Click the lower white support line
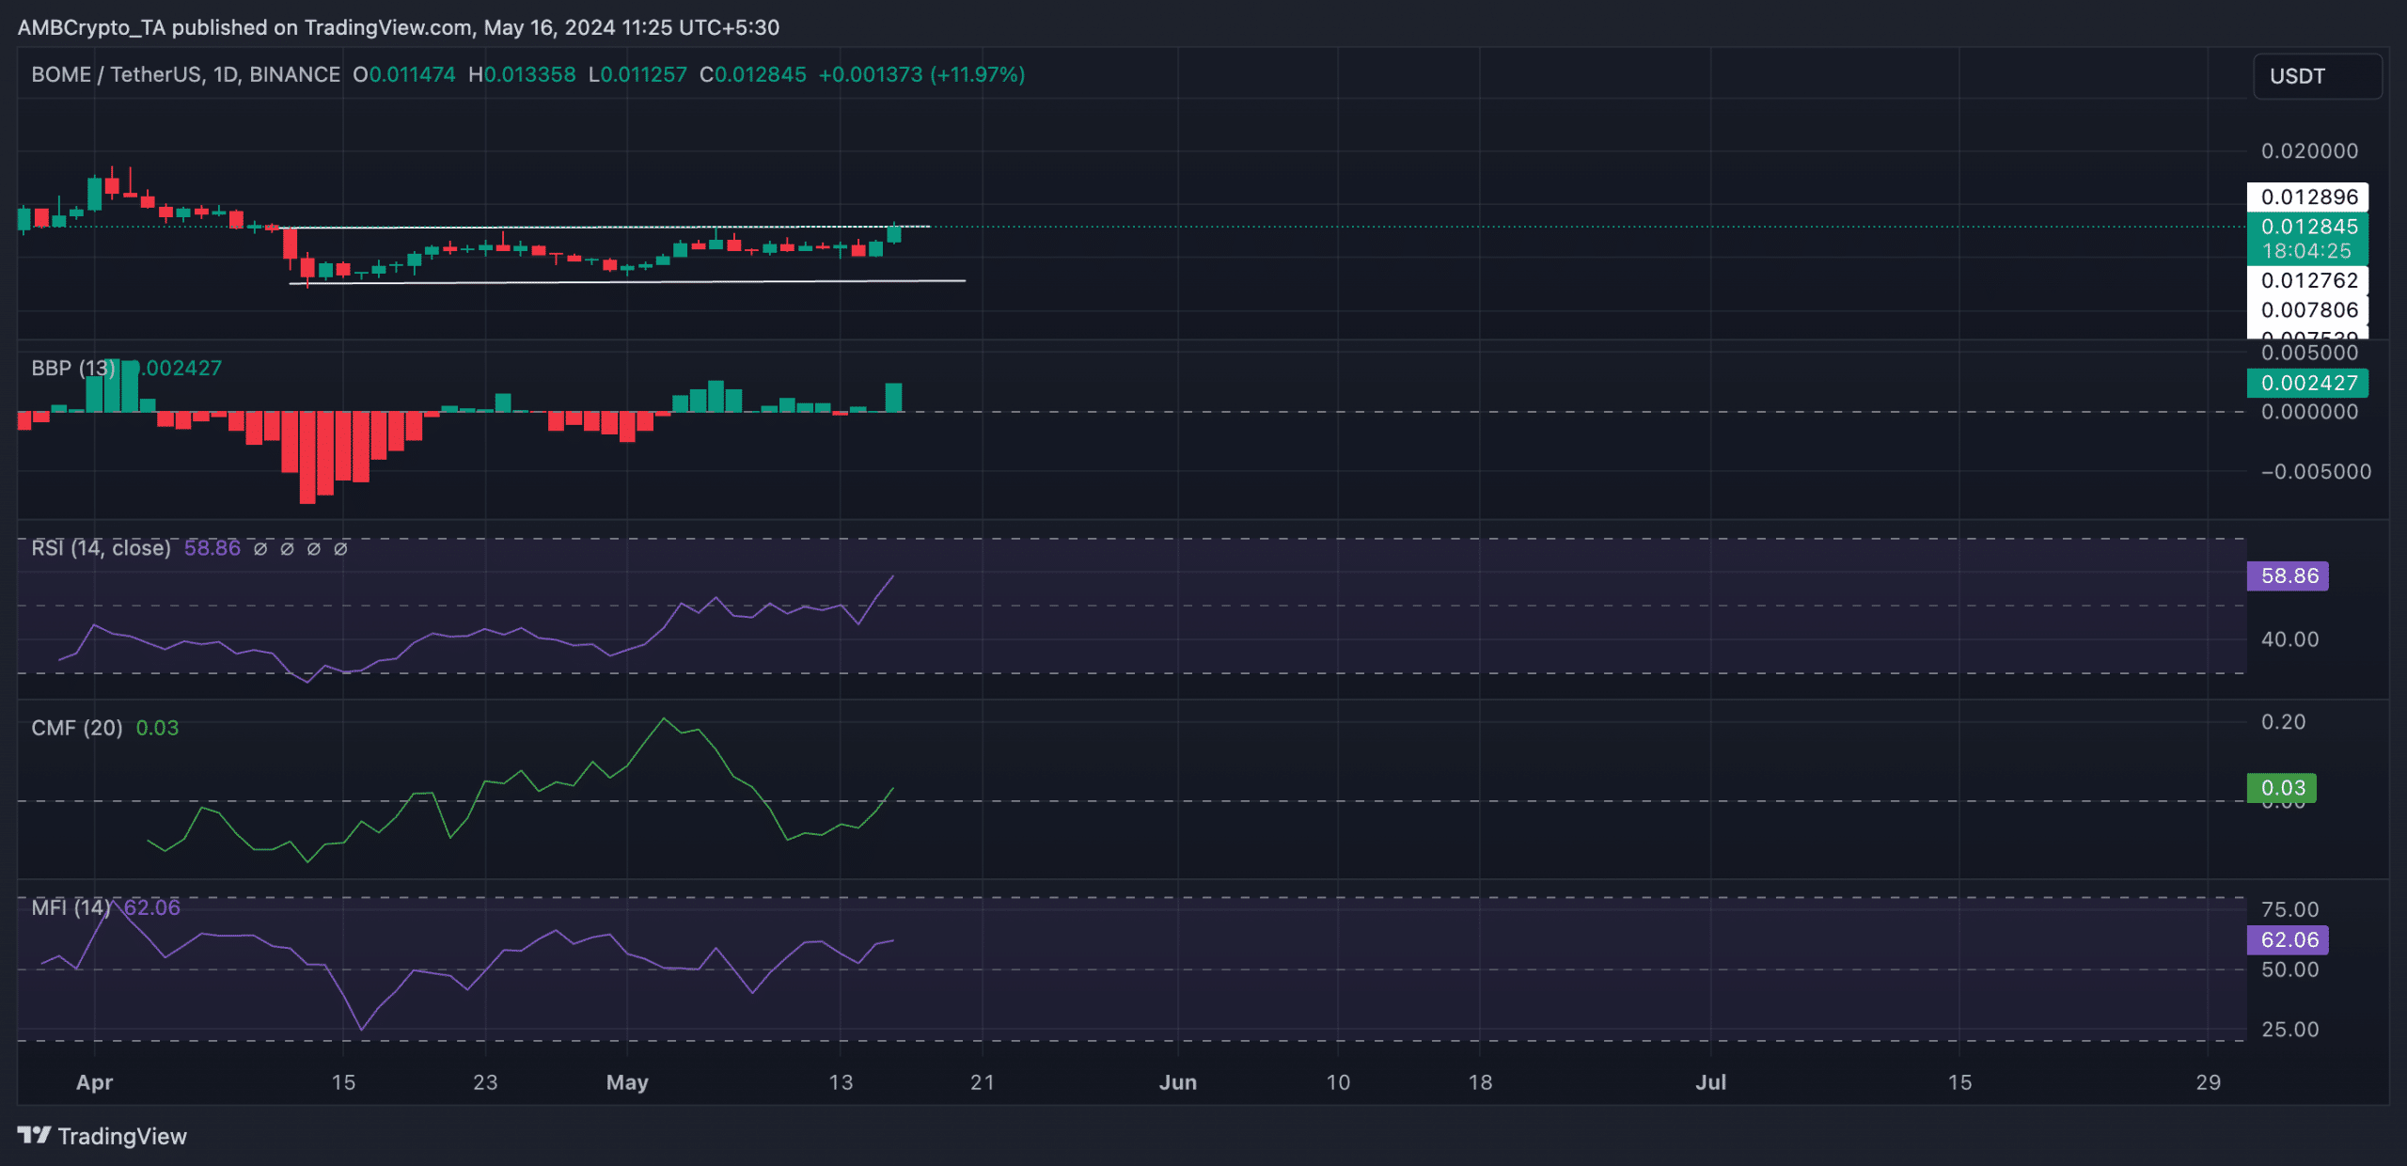This screenshot has width=2407, height=1166. click(627, 282)
